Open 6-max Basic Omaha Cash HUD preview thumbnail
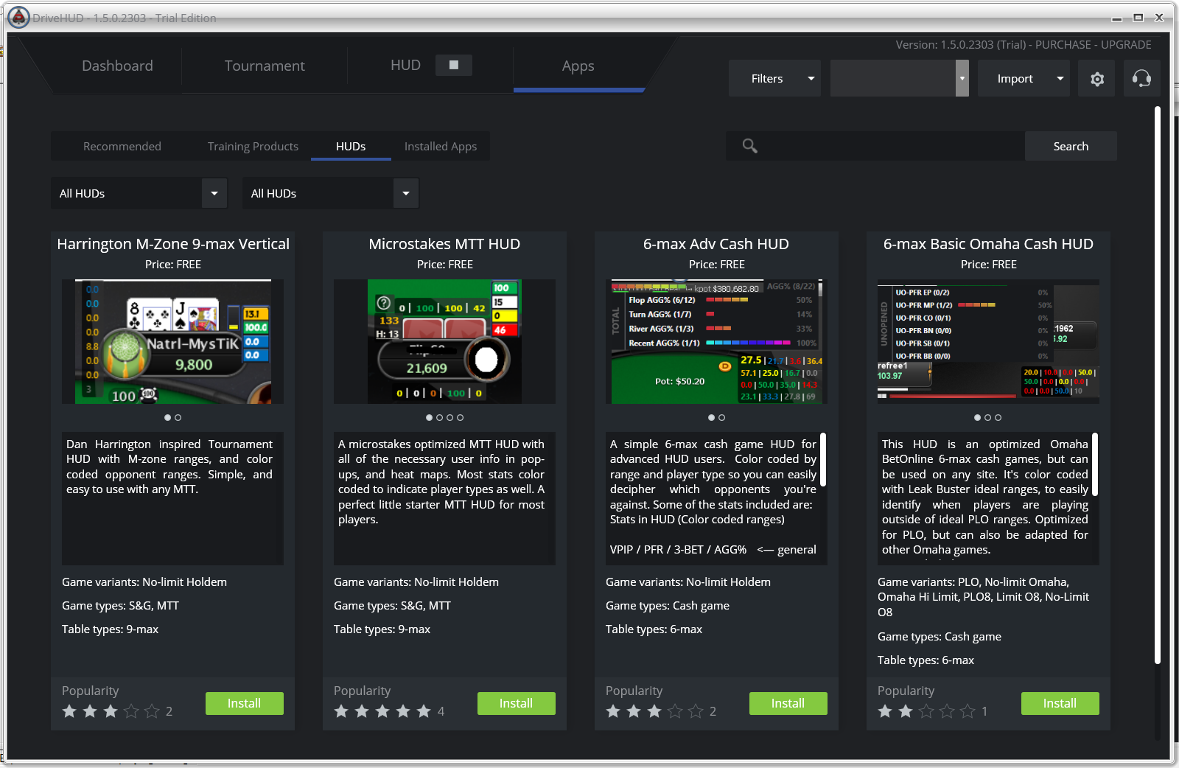 point(989,341)
